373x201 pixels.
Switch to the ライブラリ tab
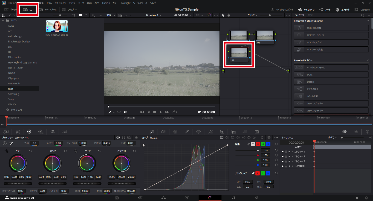pyautogui.click(x=299, y=15)
